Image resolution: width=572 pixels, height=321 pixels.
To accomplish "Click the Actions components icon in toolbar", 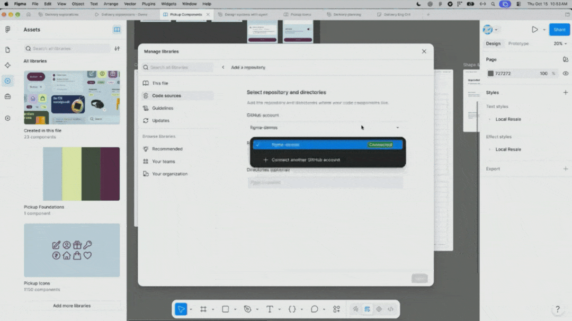I will [336, 309].
